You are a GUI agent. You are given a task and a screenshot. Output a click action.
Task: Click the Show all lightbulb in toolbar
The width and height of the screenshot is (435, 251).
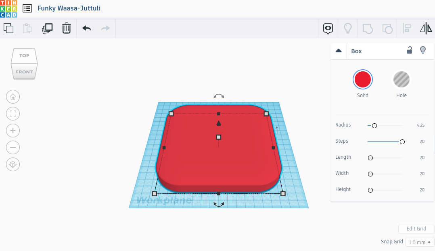tap(347, 29)
